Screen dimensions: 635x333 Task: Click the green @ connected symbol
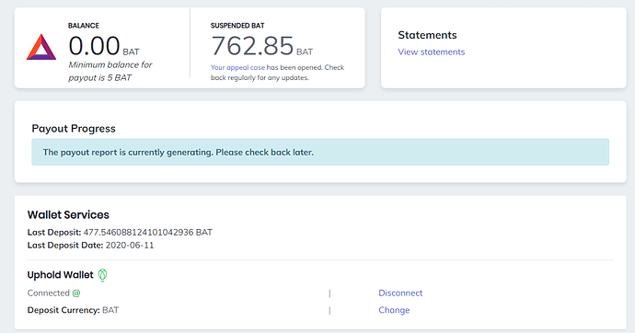pos(76,293)
